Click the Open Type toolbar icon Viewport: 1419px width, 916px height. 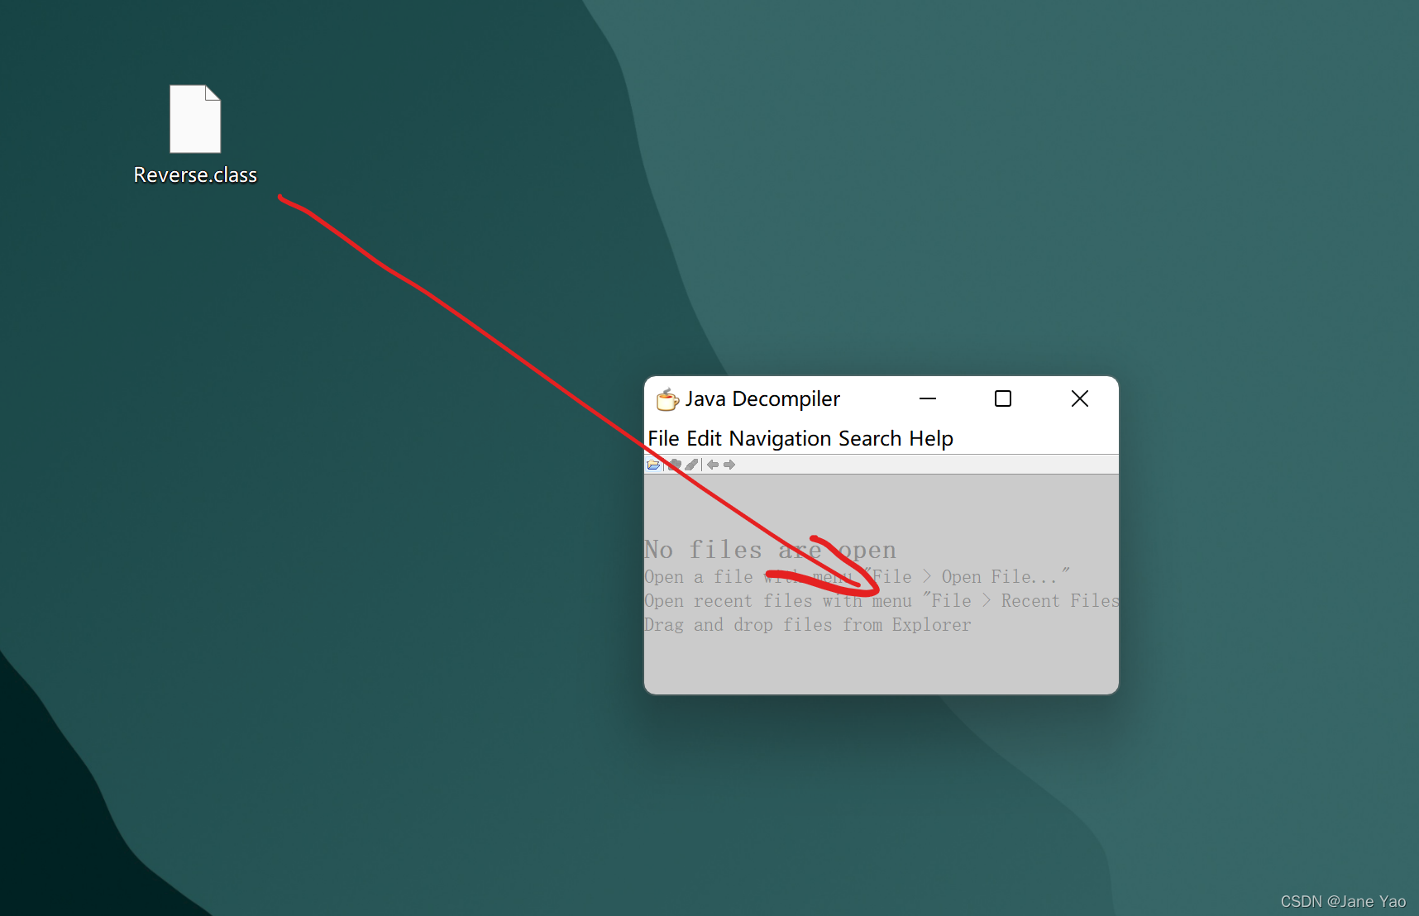[675, 465]
